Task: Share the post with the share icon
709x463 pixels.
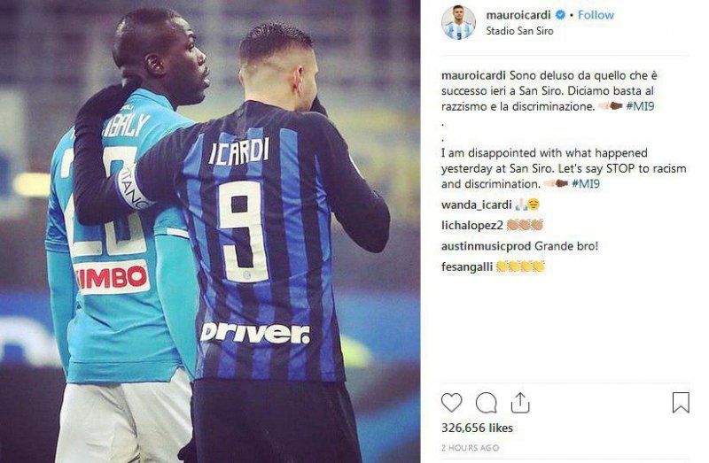Action: [520, 402]
